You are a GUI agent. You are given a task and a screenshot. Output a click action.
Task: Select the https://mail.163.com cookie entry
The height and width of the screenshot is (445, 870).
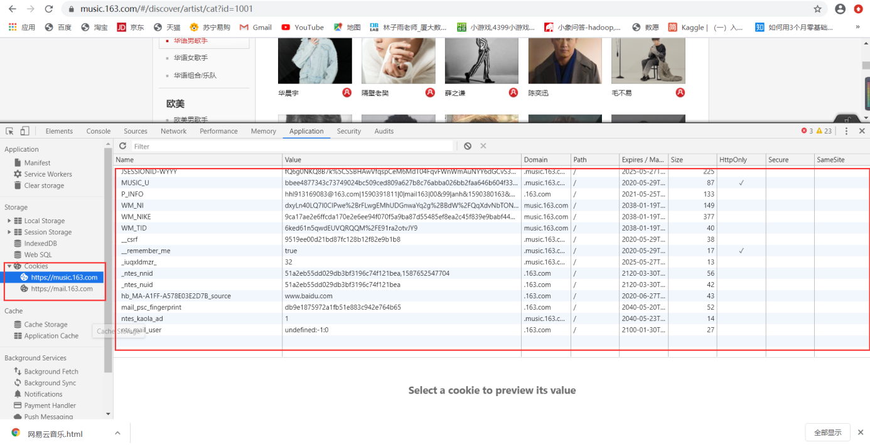(62, 289)
